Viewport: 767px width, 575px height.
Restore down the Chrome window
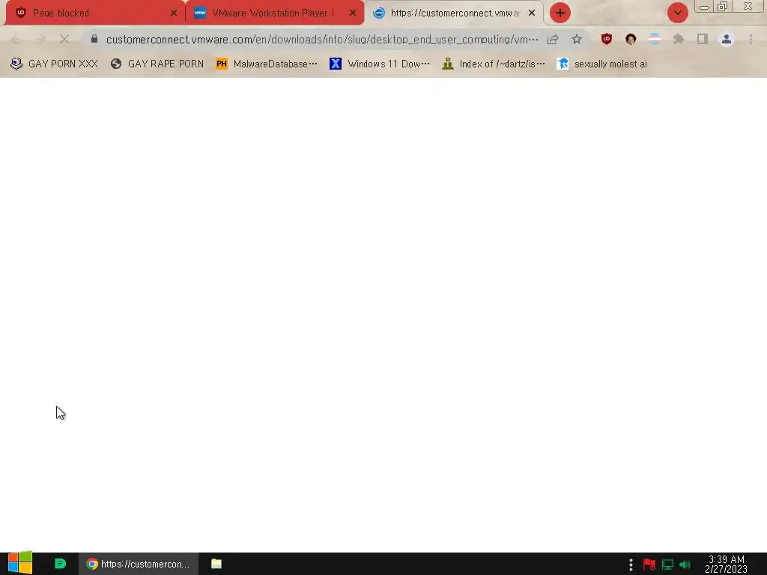[722, 6]
